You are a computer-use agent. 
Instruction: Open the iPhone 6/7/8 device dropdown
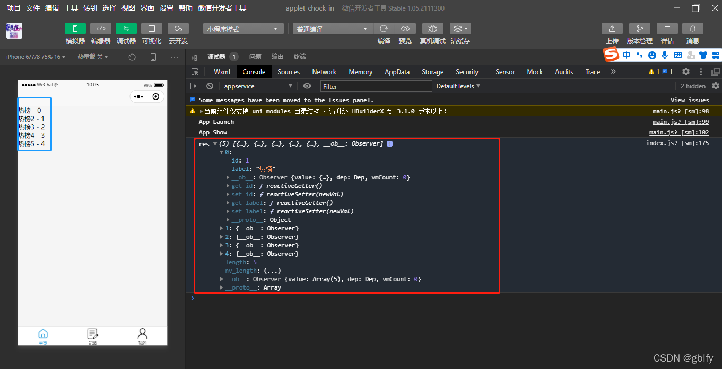tap(36, 57)
